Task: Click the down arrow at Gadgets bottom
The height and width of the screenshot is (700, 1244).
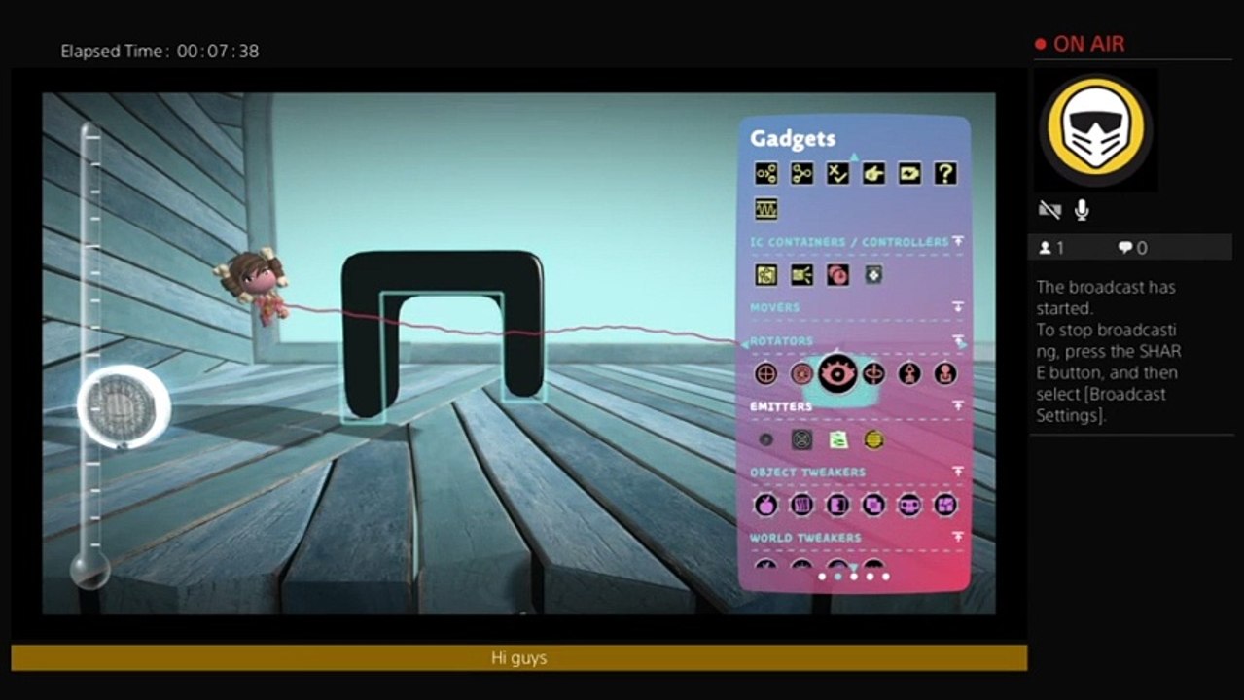Action: [x=854, y=568]
